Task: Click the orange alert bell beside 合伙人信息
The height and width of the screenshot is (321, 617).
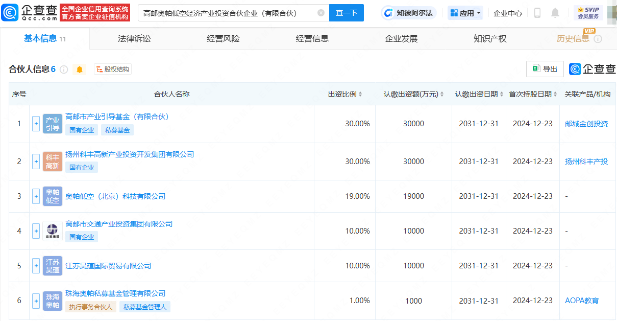Action: [80, 70]
